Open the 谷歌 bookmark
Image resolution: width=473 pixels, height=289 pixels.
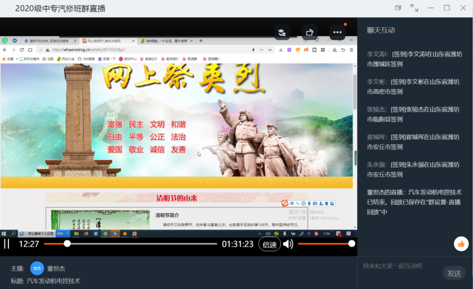[48, 59]
